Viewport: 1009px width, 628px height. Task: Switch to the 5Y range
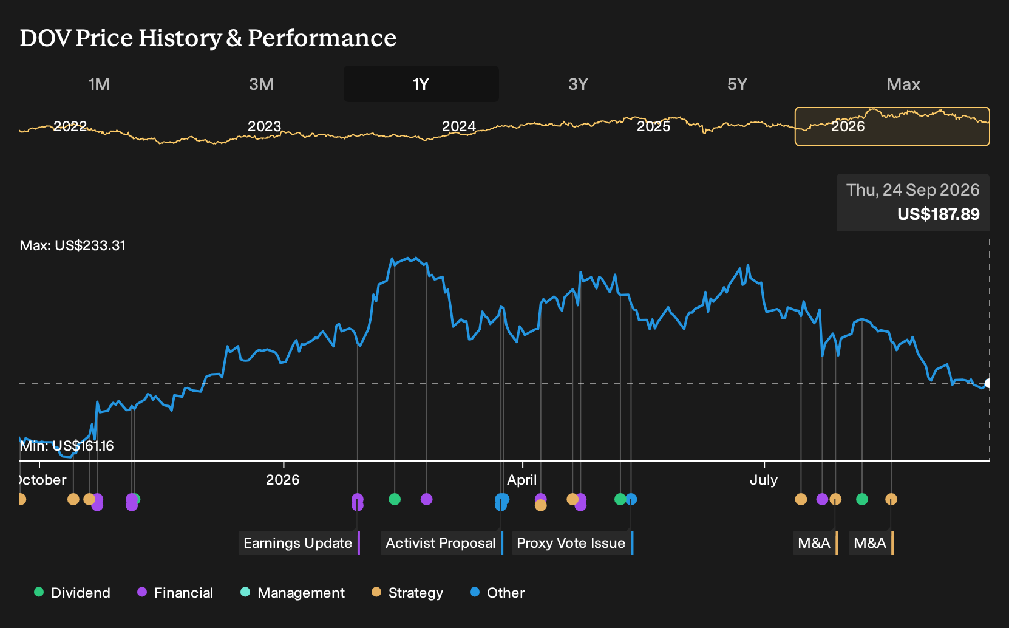coord(737,84)
